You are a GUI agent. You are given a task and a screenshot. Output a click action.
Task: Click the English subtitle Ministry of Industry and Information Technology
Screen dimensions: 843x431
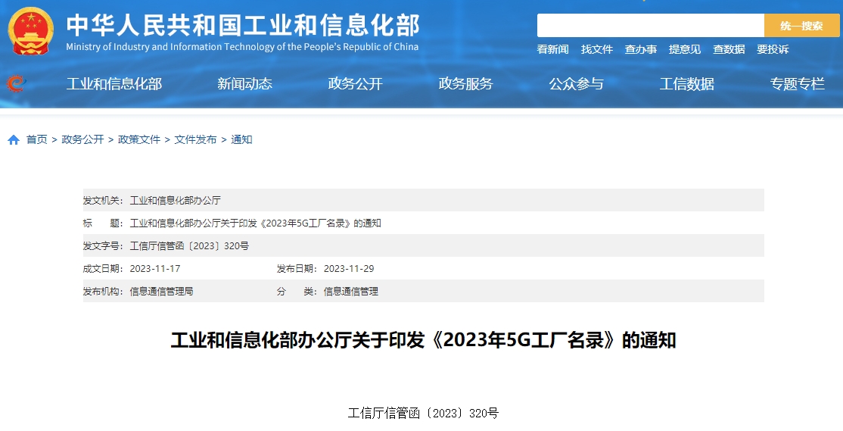(x=242, y=47)
